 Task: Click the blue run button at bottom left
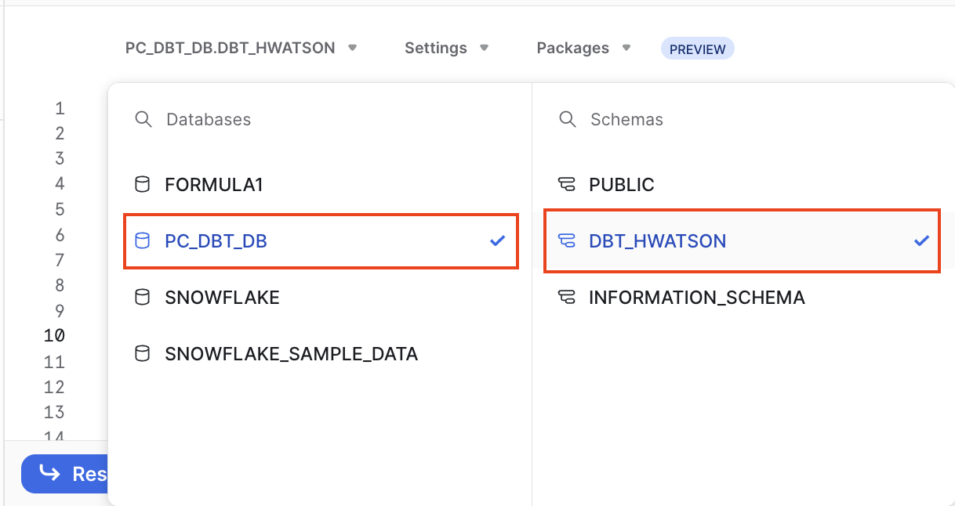click(x=64, y=474)
